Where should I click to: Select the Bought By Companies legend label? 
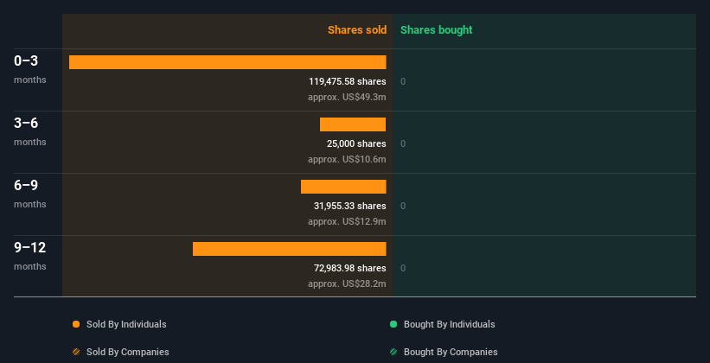click(451, 352)
